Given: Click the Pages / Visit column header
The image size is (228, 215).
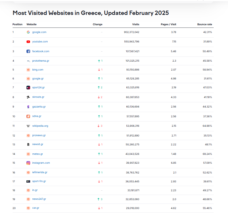Looking at the screenshot, I should [168, 24].
